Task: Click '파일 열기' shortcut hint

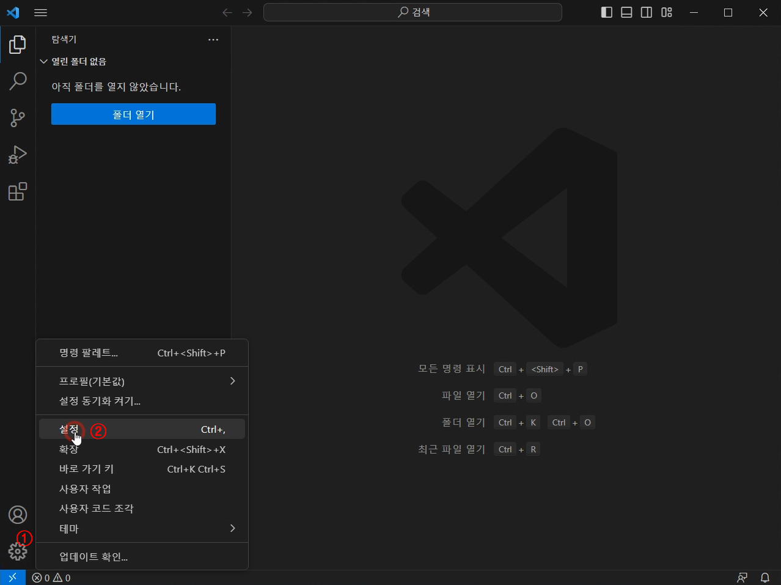Action: [x=463, y=396]
